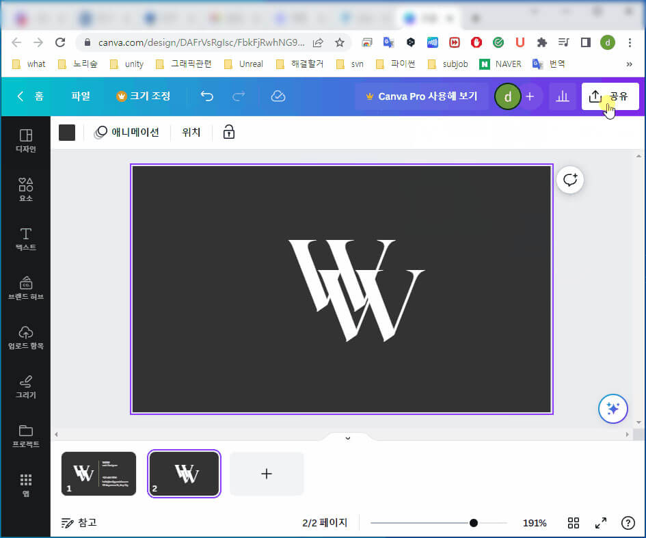Toggle the browser side panel

point(585,42)
